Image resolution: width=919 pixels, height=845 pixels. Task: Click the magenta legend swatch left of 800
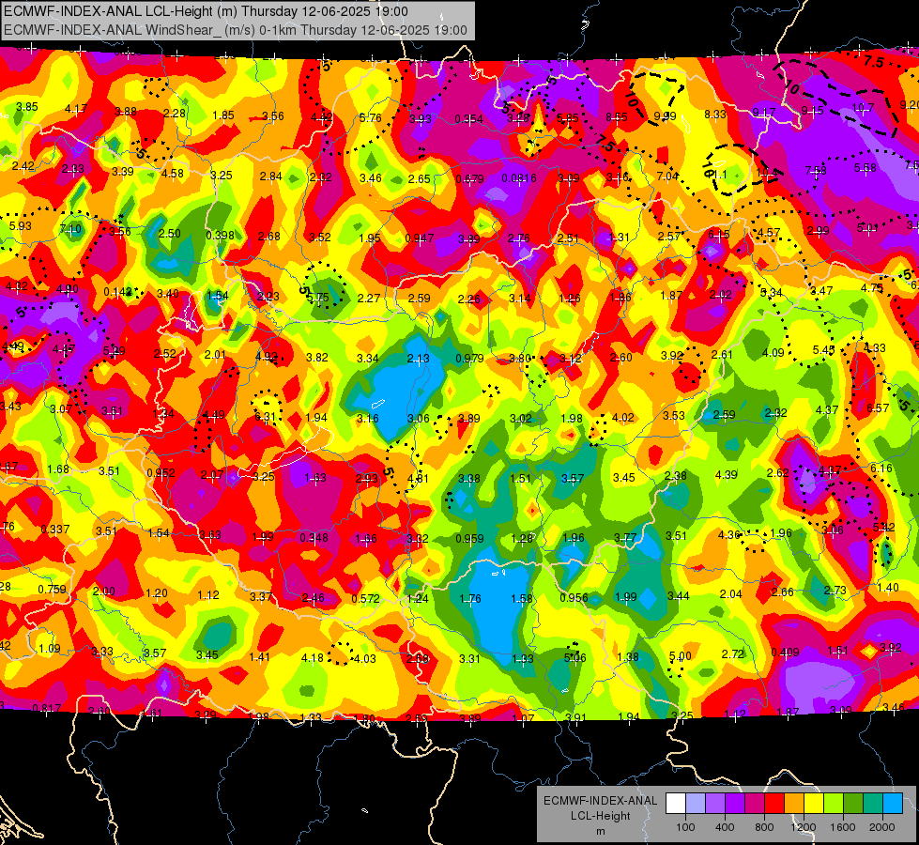click(755, 804)
